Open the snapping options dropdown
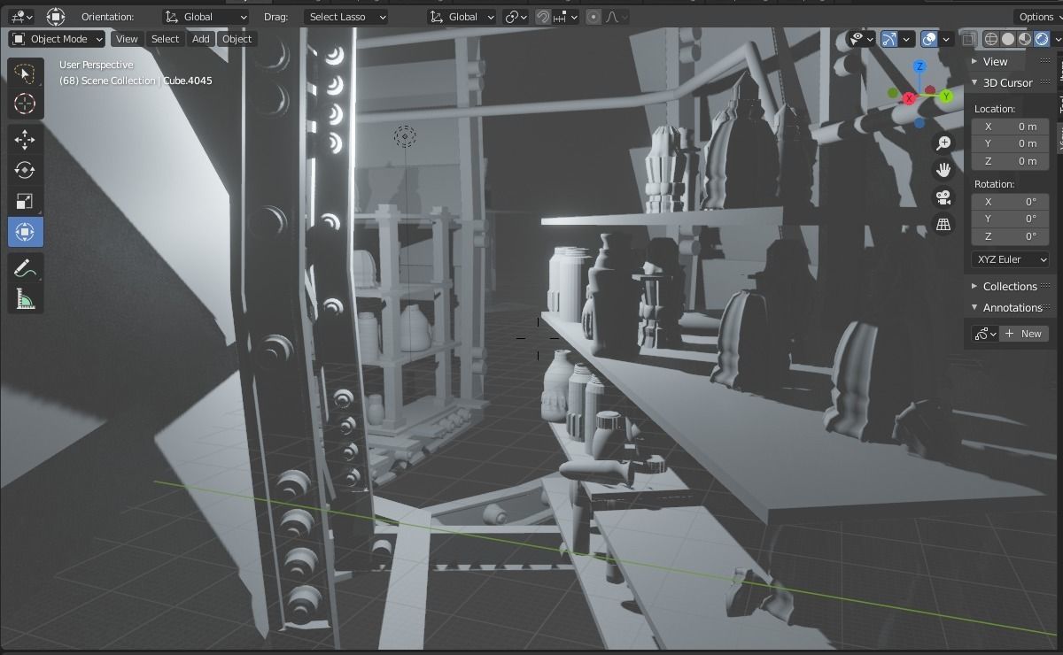 click(x=566, y=17)
